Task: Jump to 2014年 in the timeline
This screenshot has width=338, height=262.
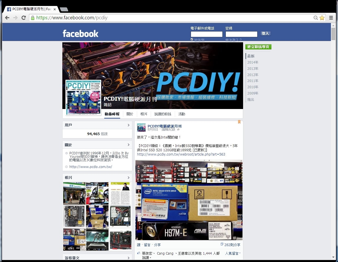Action: point(253,62)
